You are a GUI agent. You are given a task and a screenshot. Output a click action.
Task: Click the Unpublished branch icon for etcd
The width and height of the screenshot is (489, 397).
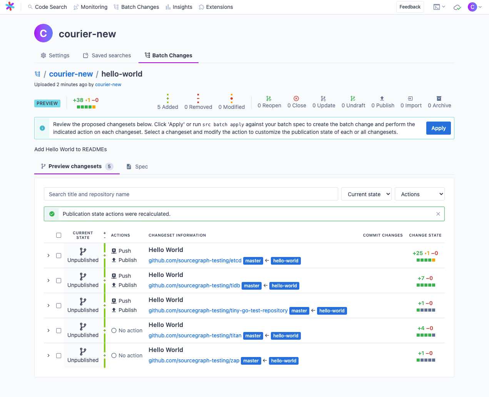click(83, 252)
